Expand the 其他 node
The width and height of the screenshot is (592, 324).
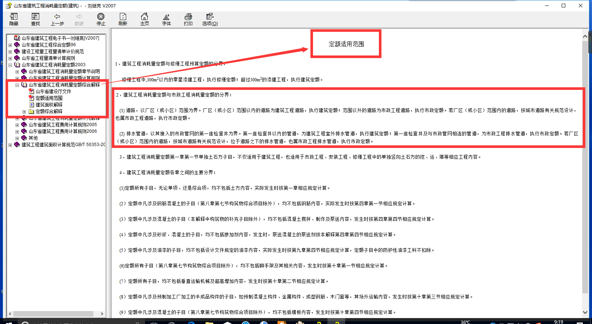coord(17,138)
